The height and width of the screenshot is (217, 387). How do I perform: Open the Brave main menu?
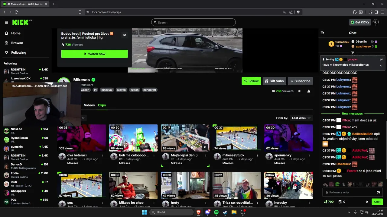[382, 12]
